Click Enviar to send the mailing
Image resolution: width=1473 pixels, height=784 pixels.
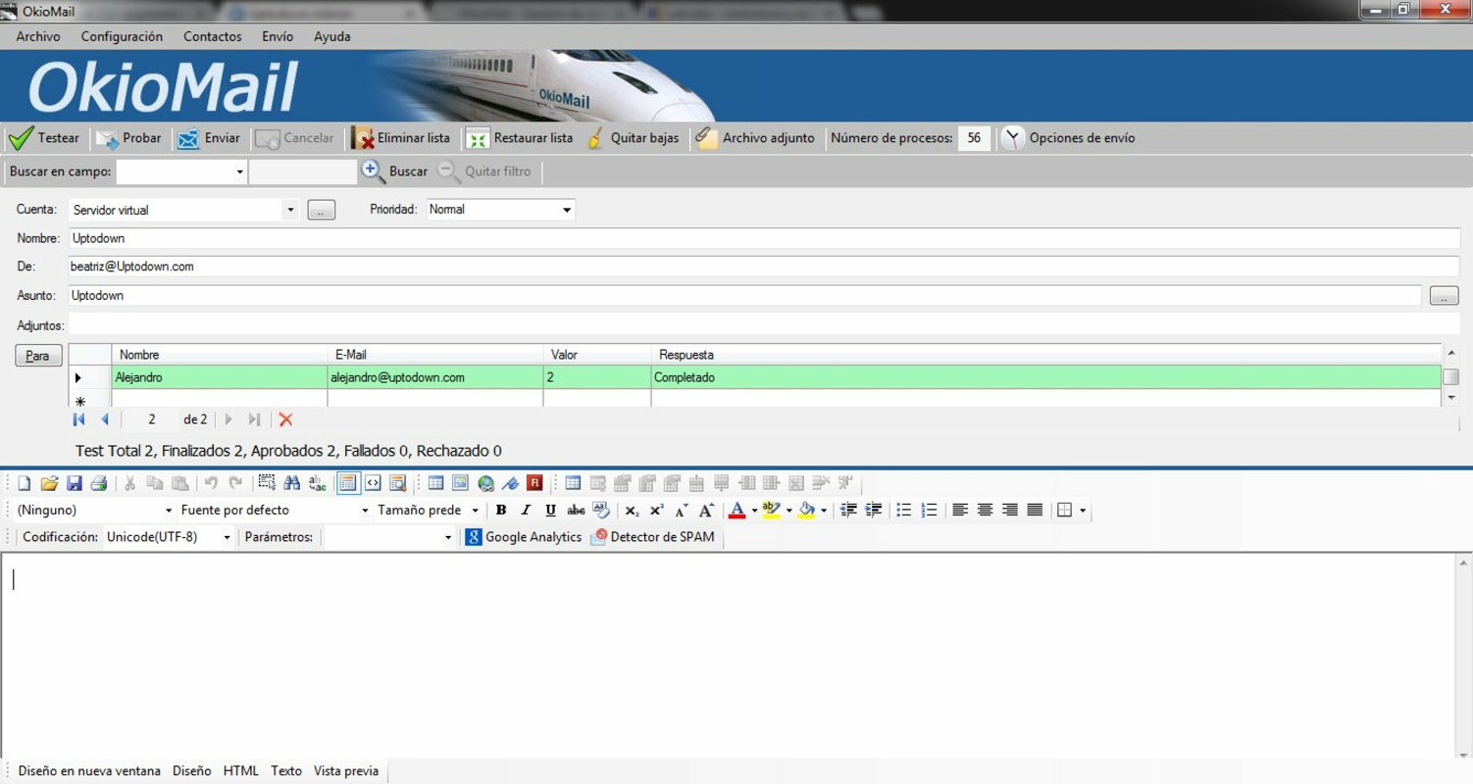[208, 138]
